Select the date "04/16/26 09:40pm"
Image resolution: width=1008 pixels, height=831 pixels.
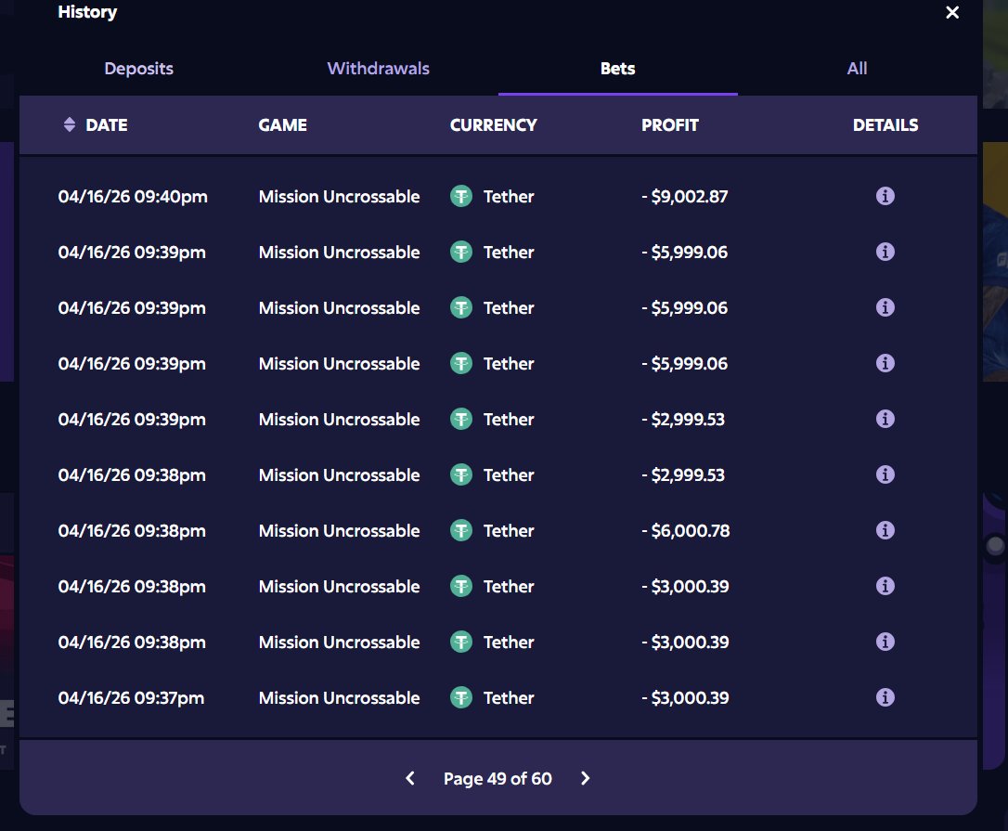[x=133, y=197]
